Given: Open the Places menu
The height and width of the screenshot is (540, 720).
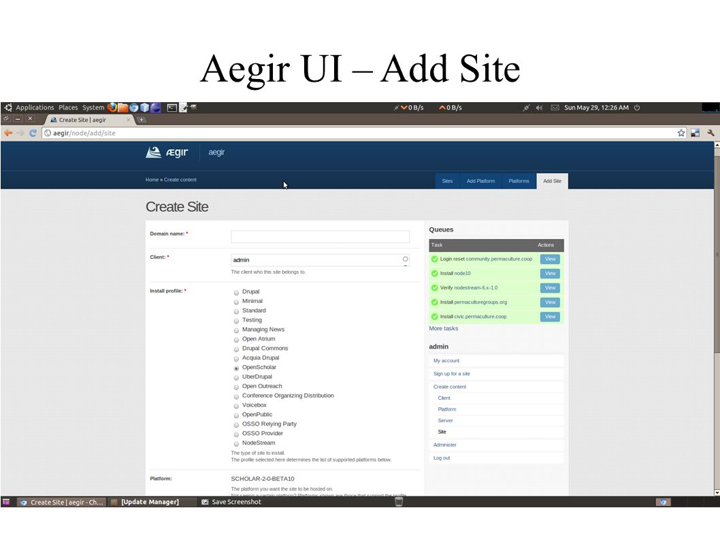Looking at the screenshot, I should pos(68,108).
